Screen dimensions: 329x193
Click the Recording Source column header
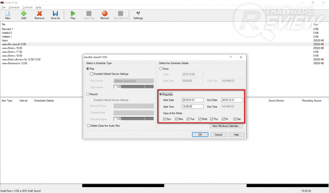(311, 101)
